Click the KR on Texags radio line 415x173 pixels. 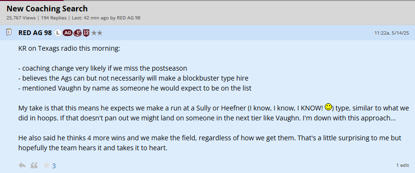(x=69, y=49)
